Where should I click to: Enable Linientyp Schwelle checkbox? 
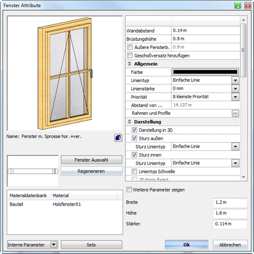pos(134,172)
